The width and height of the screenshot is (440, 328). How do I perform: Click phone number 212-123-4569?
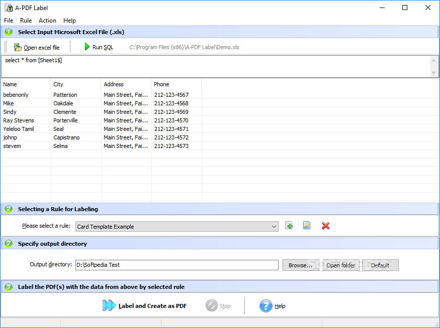tap(171, 112)
